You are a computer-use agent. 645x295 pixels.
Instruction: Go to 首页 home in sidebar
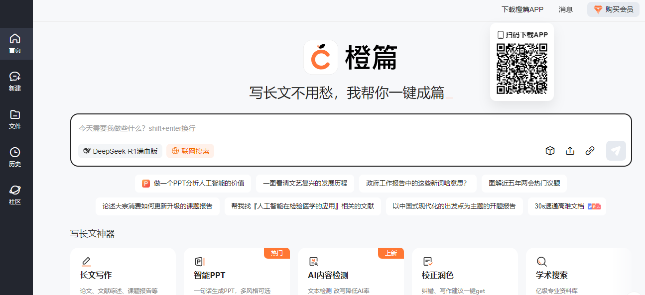[15, 44]
